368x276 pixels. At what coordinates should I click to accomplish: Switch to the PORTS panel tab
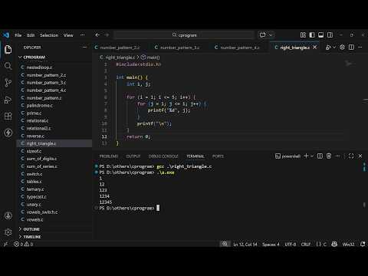[218, 156]
